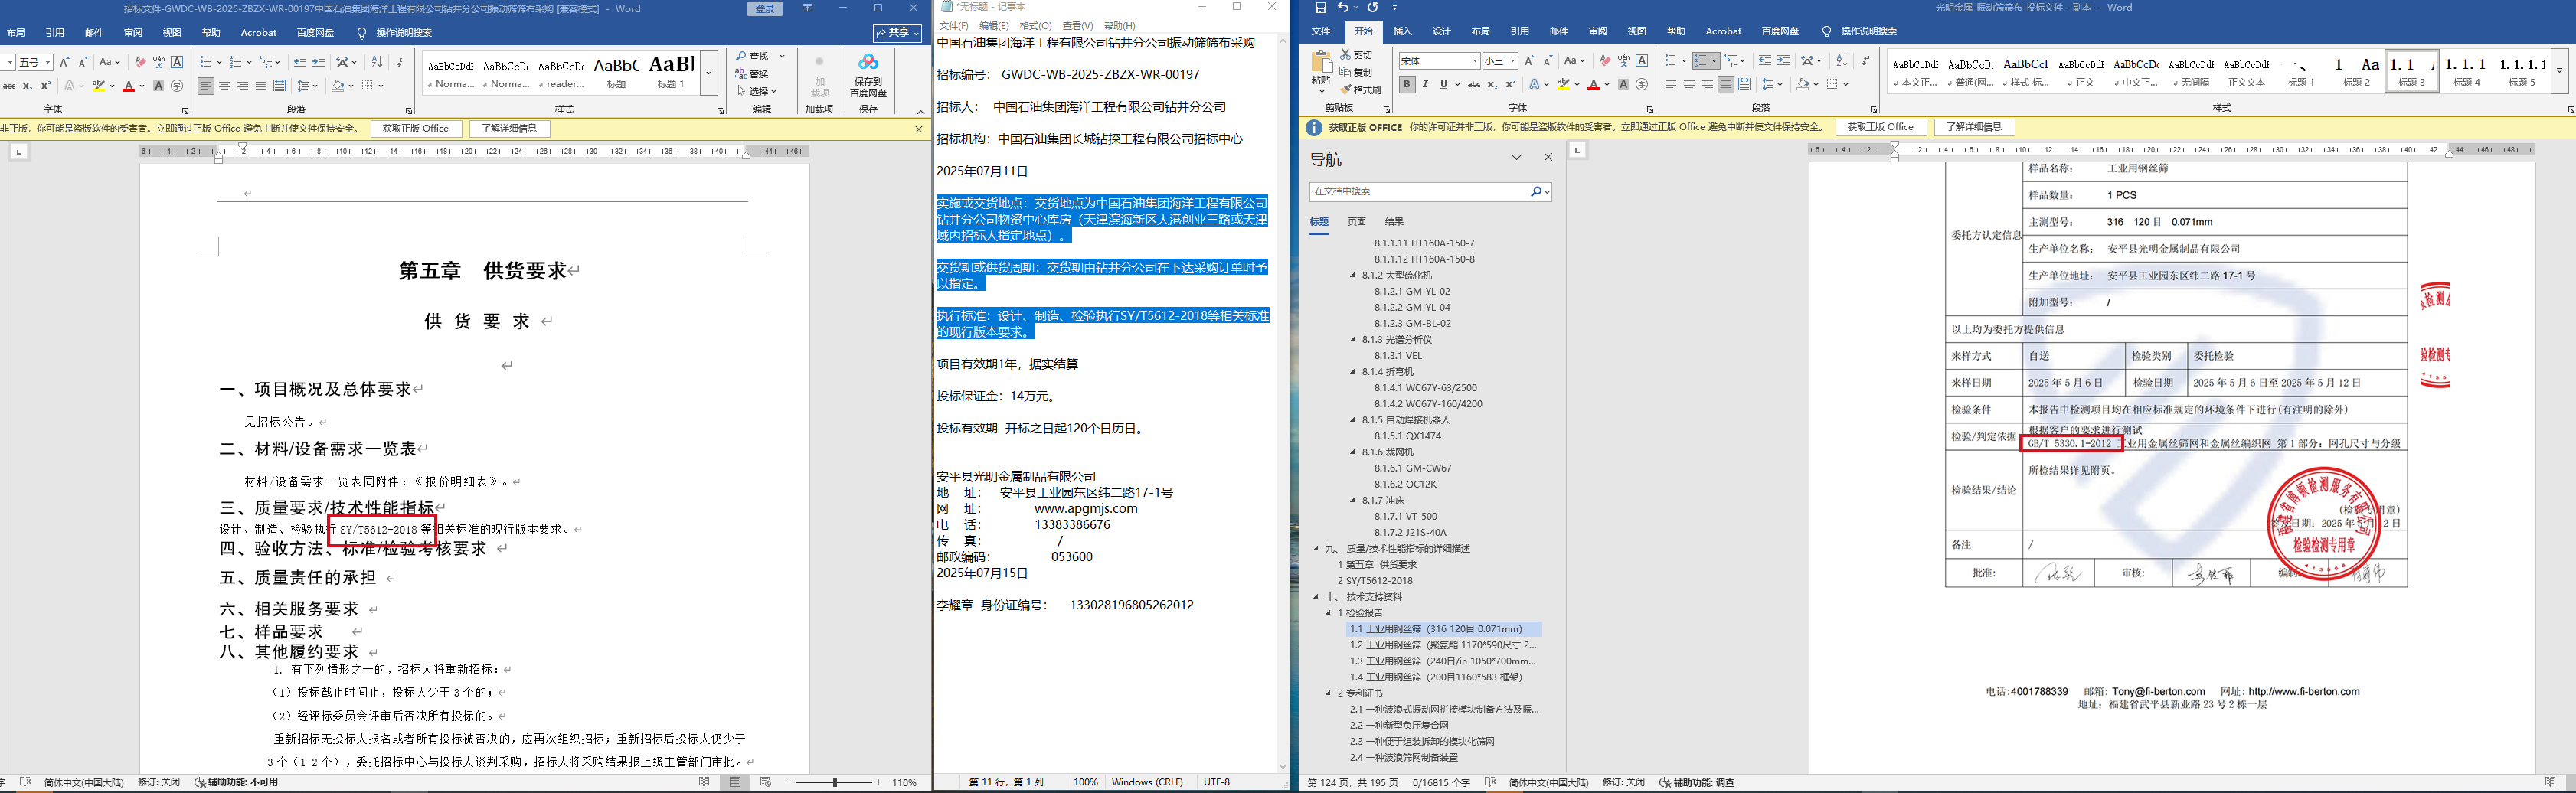Open navigation pane options dropdown arrow
Image resolution: width=2576 pixels, height=793 pixels.
1517,158
